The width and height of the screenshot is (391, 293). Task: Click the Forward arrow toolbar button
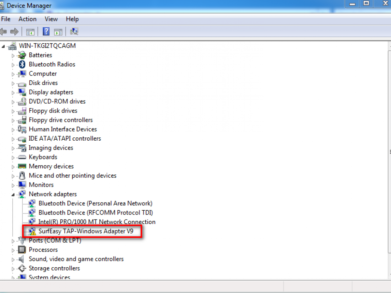pyautogui.click(x=14, y=32)
